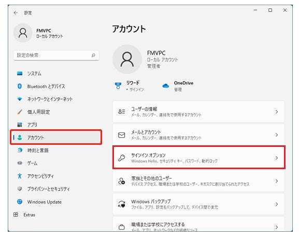Open the Windows バックアップ card title
Screen dimensions: 299x240
pyautogui.click(x=151, y=201)
